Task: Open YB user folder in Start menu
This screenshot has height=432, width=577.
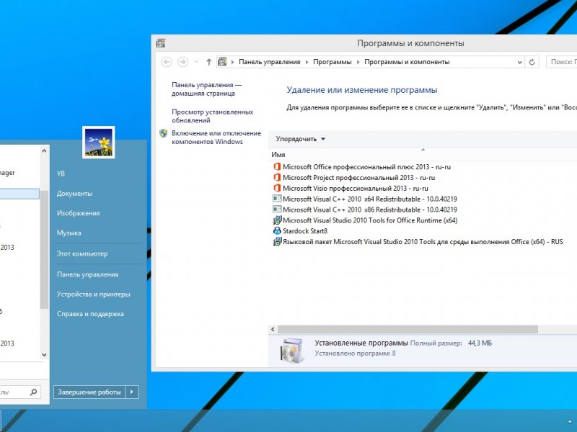Action: point(61,174)
